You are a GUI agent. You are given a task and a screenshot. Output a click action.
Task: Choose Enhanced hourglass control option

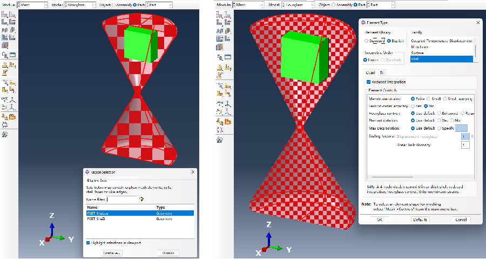(x=439, y=113)
